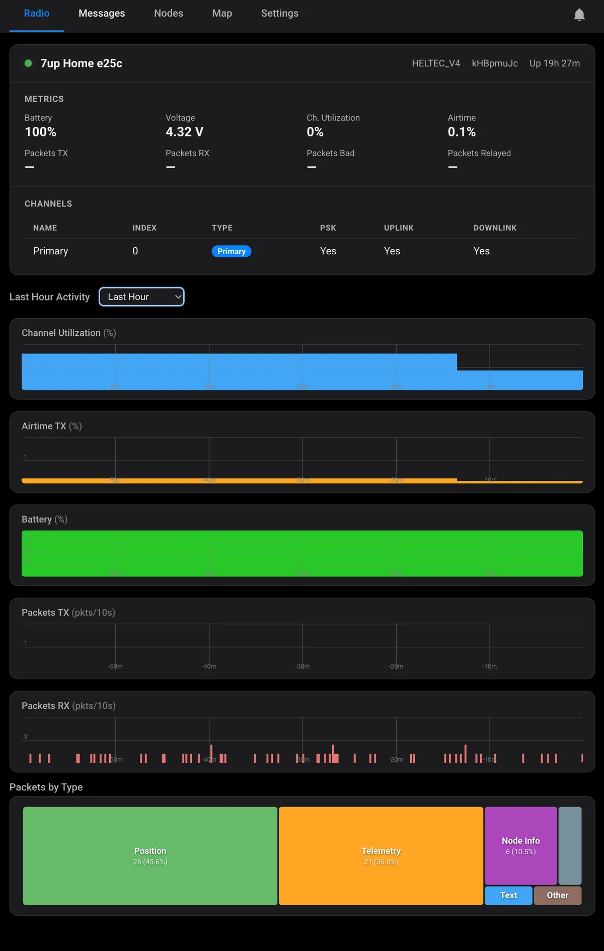Click the Node Info treemap block
The width and height of the screenshot is (604, 951).
tap(521, 846)
